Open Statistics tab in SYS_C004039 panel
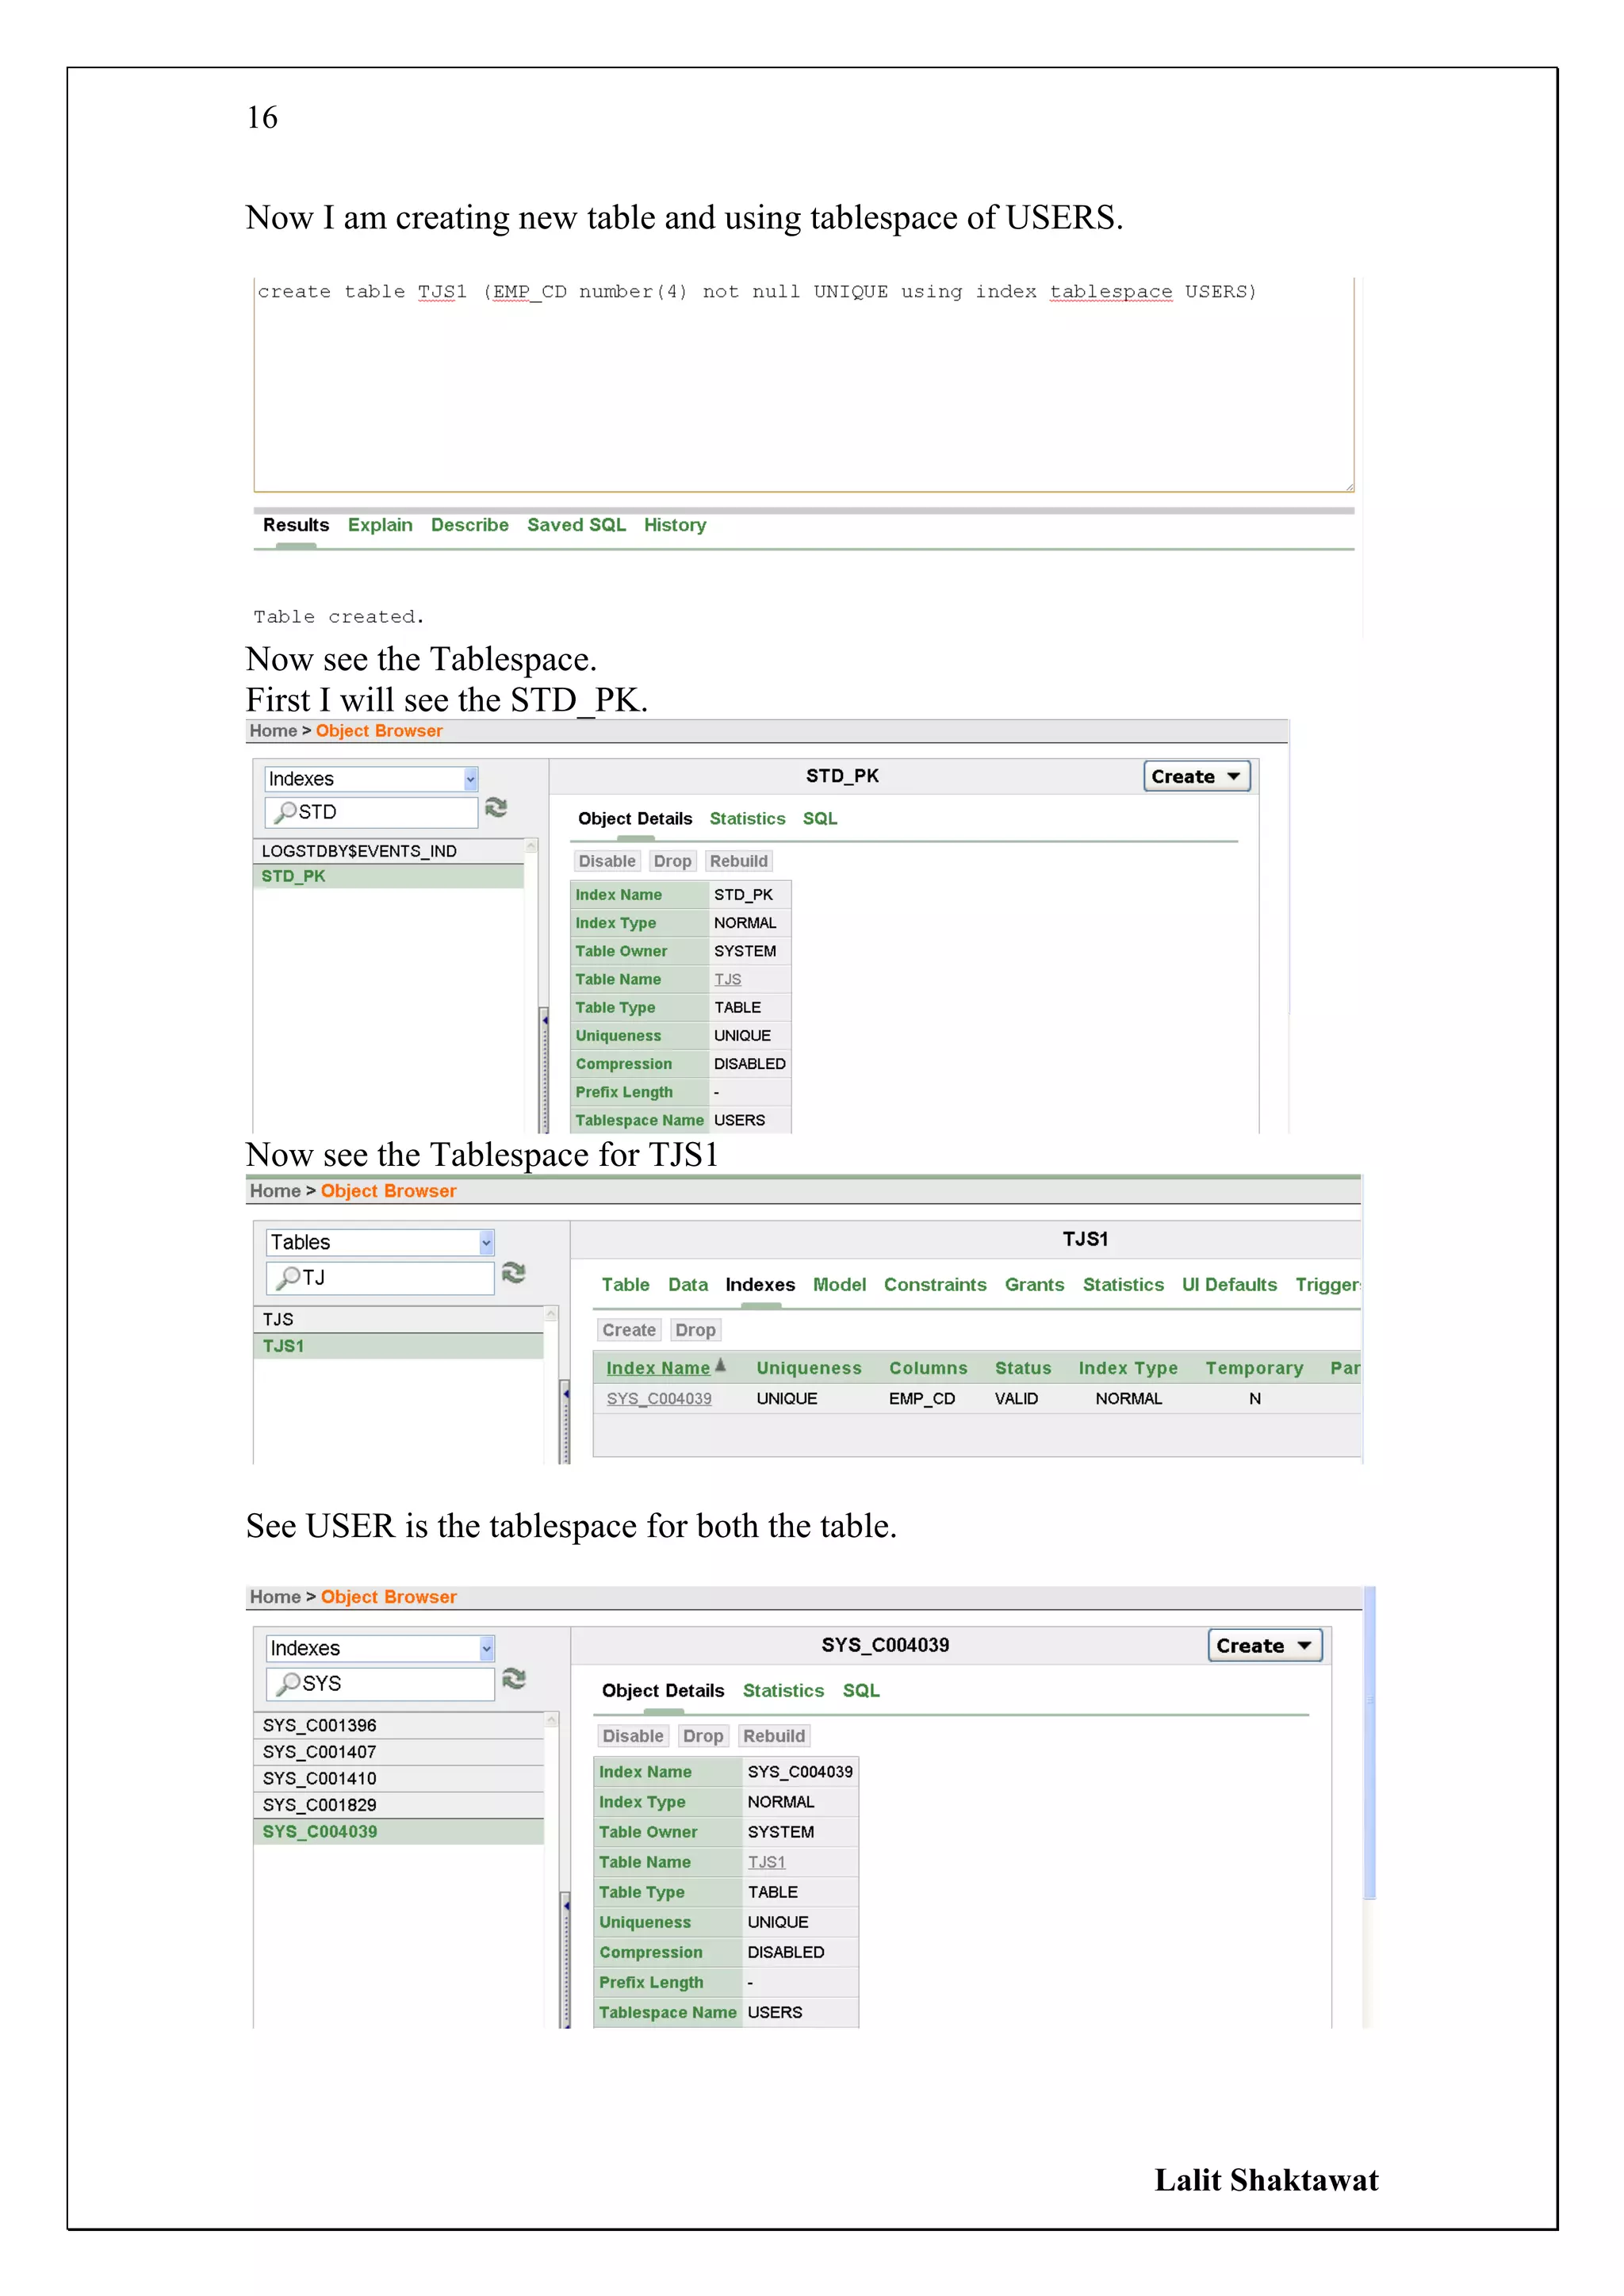This screenshot has height=2296, width=1624. pyautogui.click(x=783, y=1690)
